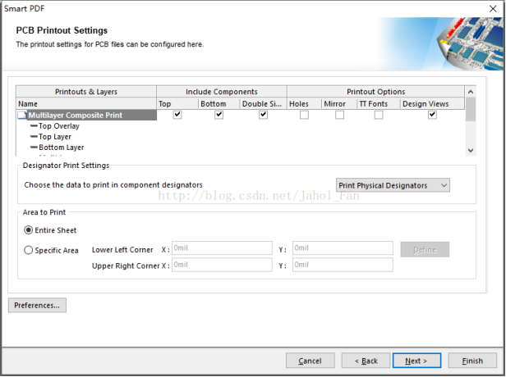
Task: Uncheck the Bottom components checkbox
Action: [218, 116]
